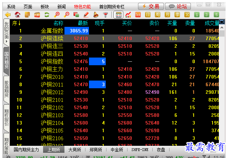
Task: Go to the home page icon
Action: point(18,15)
